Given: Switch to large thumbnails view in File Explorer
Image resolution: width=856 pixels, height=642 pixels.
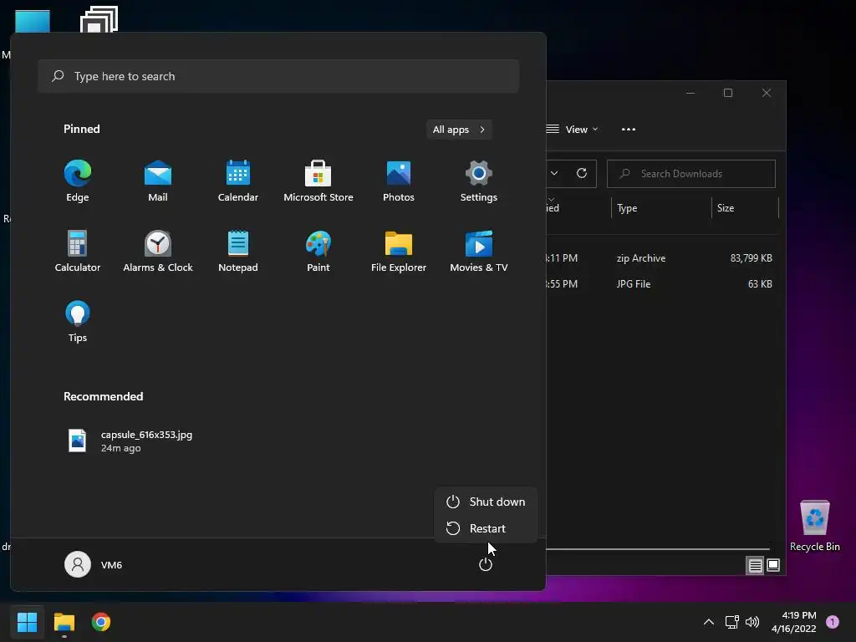Looking at the screenshot, I should pos(773,566).
